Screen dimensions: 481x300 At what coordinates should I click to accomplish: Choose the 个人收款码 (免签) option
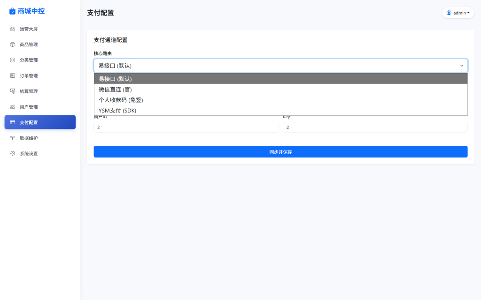[121, 100]
